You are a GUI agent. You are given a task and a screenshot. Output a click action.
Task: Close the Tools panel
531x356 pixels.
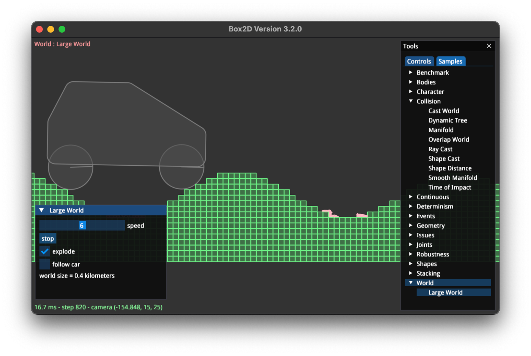[489, 46]
